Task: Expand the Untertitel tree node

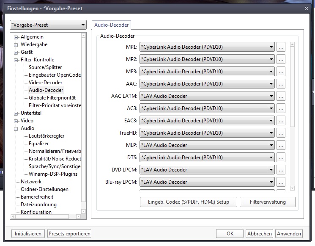Action: 16,113
